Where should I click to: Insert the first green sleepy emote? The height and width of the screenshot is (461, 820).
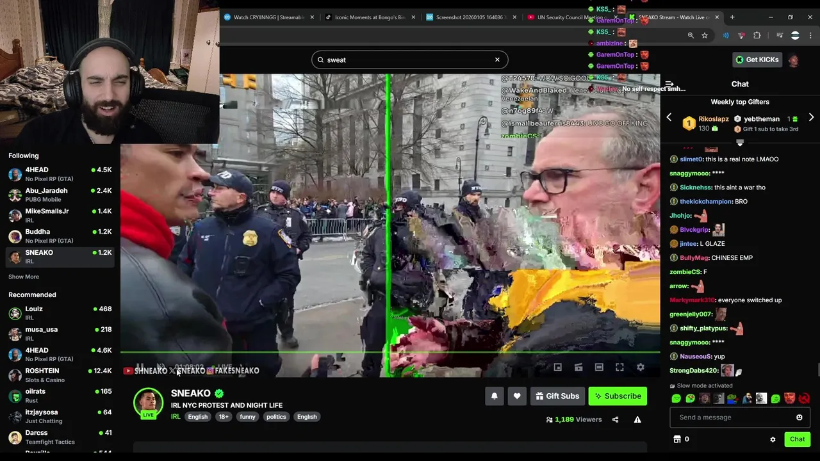676,398
